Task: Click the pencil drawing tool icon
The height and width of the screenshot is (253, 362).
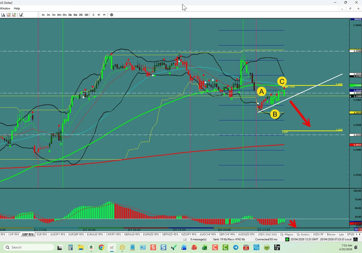Action: click(x=21, y=15)
